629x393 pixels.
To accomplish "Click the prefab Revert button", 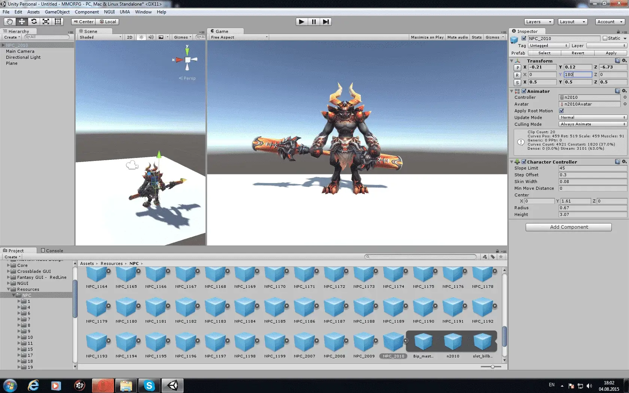I will pyautogui.click(x=578, y=53).
